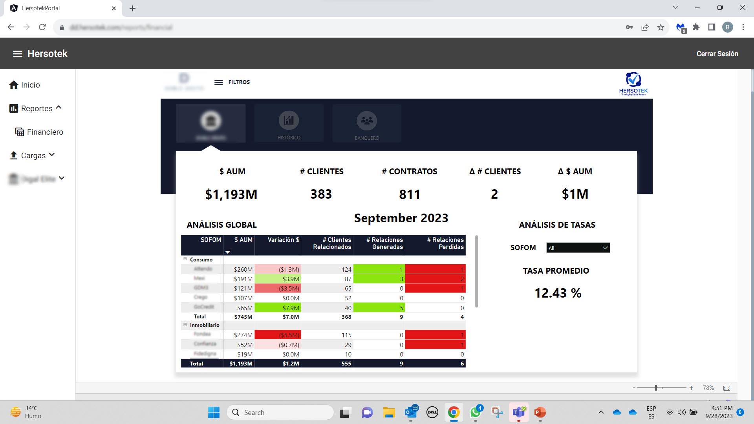Expand the blurred account menu chevron
This screenshot has height=424, width=754.
click(62, 178)
